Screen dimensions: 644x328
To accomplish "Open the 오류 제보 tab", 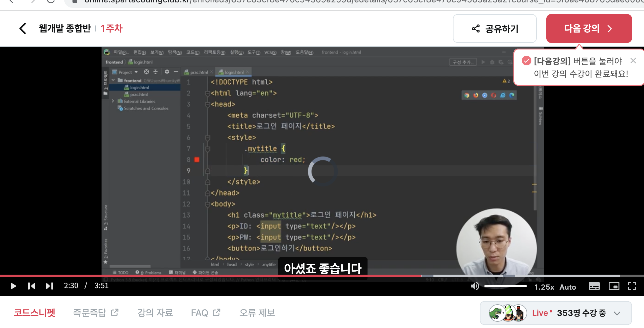I will pyautogui.click(x=257, y=313).
